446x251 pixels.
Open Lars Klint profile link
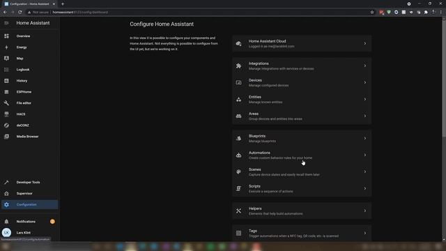29,232
